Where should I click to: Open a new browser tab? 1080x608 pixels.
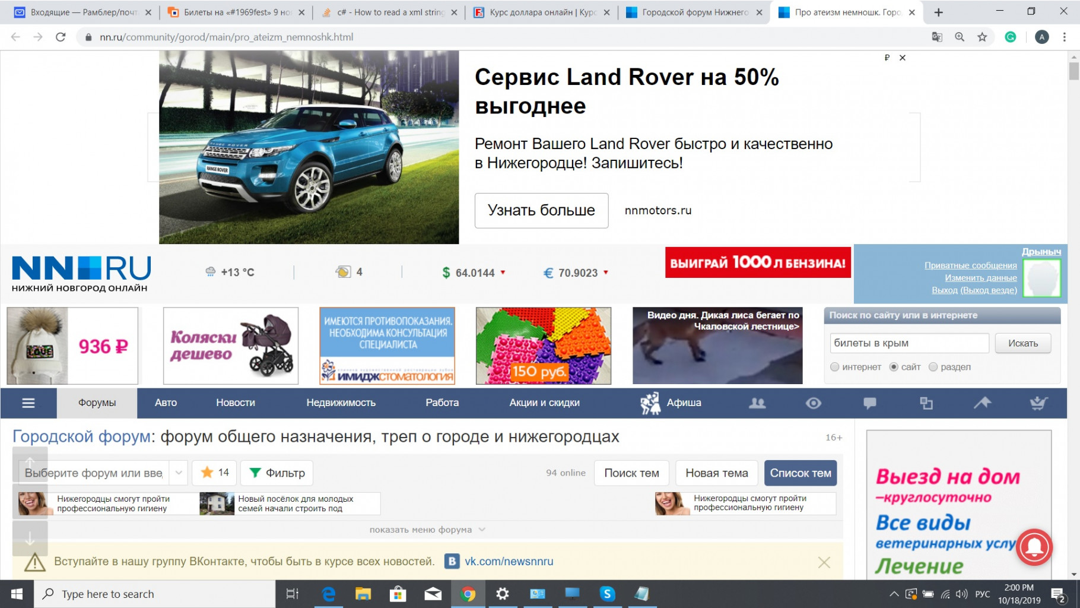pyautogui.click(x=939, y=12)
